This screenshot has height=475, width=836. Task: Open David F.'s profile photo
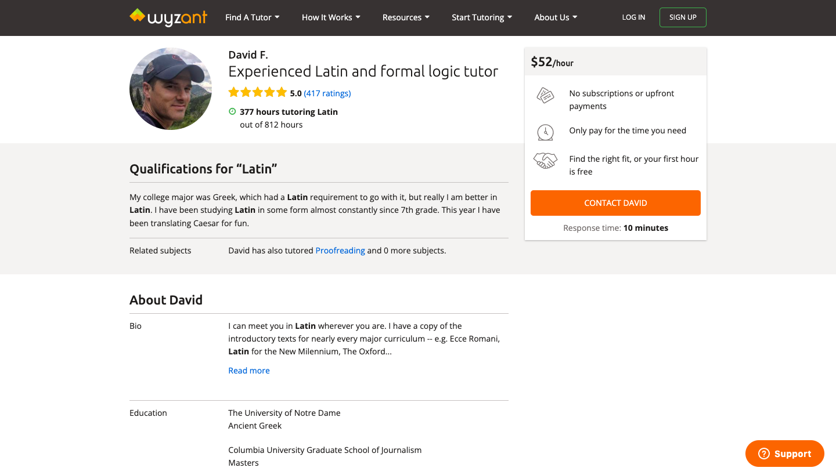(171, 89)
